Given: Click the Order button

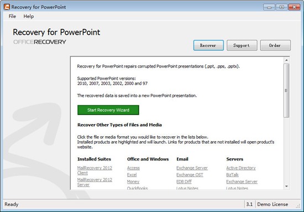Looking at the screenshot, I should click(275, 45).
